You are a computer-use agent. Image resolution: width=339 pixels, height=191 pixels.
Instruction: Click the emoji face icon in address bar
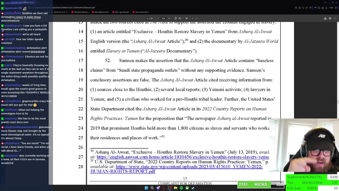click(300, 8)
